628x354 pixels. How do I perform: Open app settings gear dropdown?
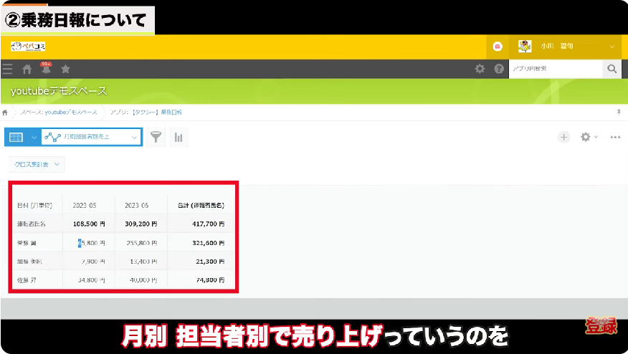pos(589,137)
